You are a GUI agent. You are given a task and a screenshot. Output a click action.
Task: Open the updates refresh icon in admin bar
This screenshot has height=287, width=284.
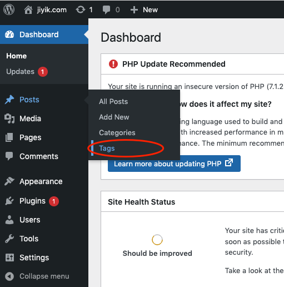click(81, 9)
